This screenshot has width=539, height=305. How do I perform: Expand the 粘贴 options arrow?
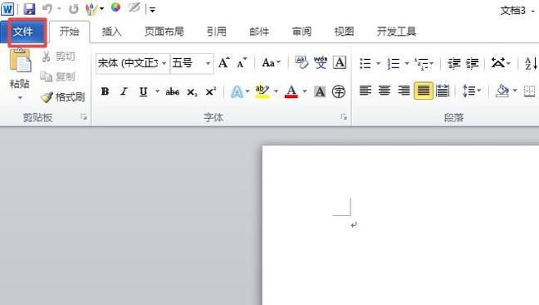pyautogui.click(x=20, y=98)
